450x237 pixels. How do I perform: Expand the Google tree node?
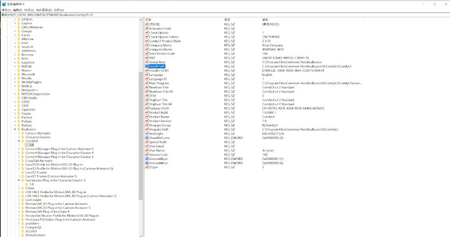tap(15, 31)
